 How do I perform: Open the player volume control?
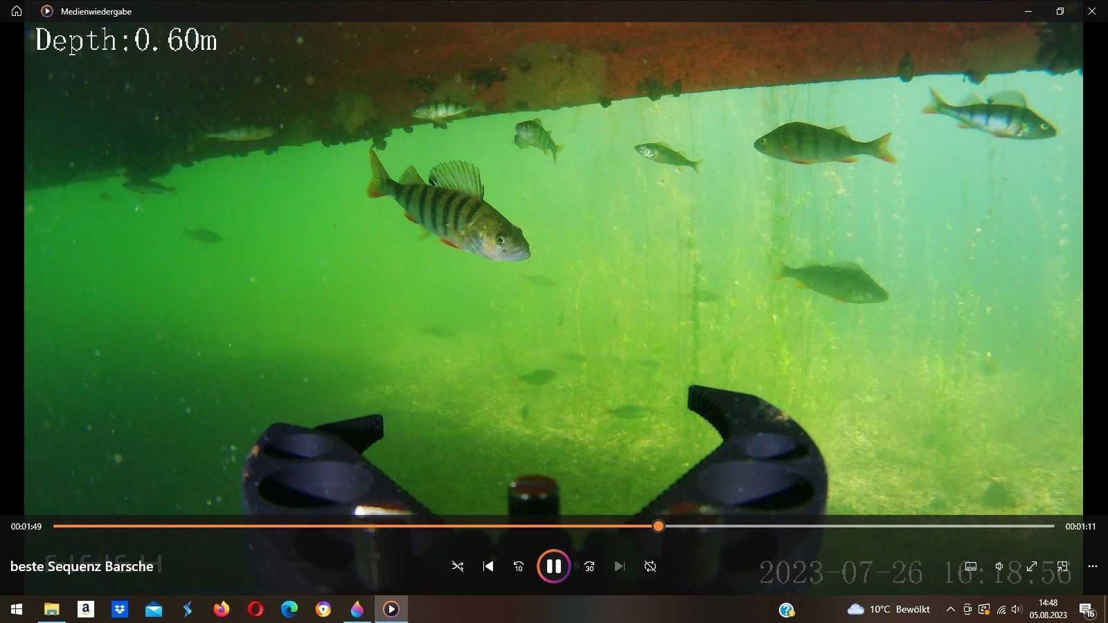(x=1000, y=566)
